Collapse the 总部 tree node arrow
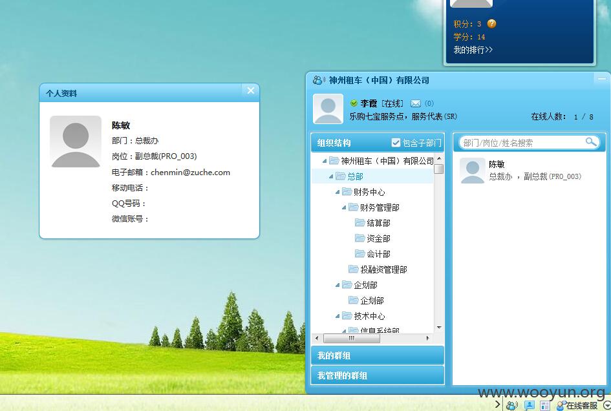 pos(331,176)
